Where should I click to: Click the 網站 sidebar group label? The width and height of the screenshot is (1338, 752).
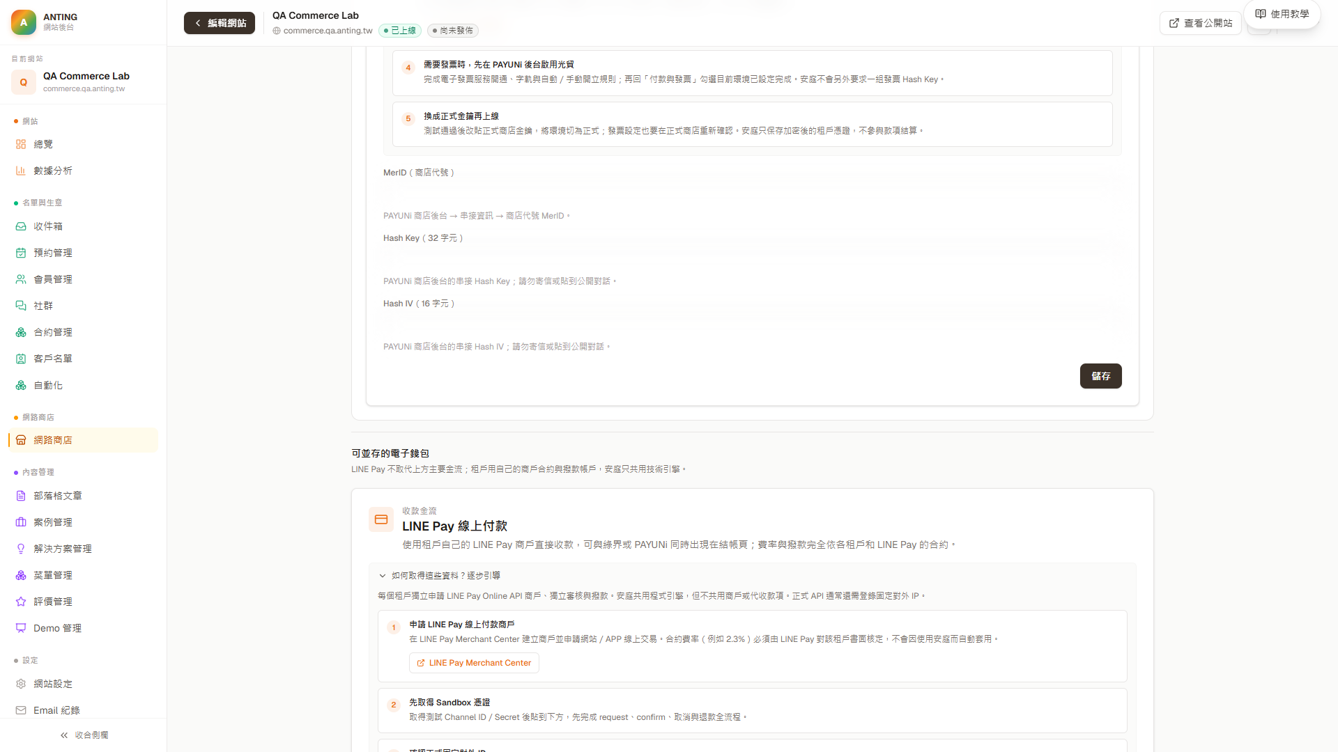pyautogui.click(x=30, y=121)
